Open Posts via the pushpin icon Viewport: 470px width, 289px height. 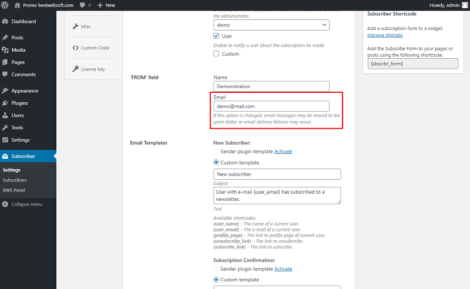[x=5, y=38]
